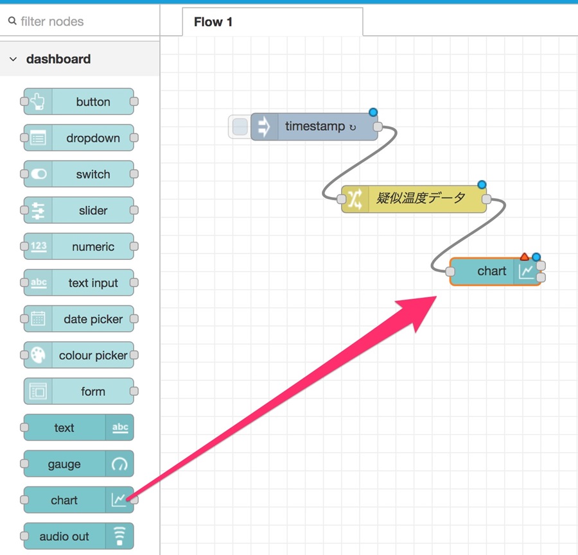Image resolution: width=578 pixels, height=555 pixels.
Task: Select the text palette node
Action: 78,427
